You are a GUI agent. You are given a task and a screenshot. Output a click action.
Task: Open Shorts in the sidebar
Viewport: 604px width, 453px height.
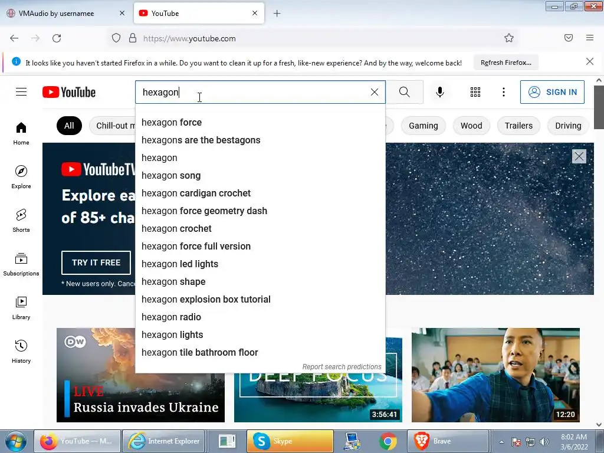point(21,221)
